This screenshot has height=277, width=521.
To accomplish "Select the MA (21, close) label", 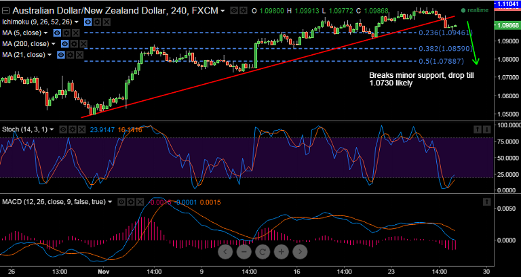I will [x=24, y=55].
